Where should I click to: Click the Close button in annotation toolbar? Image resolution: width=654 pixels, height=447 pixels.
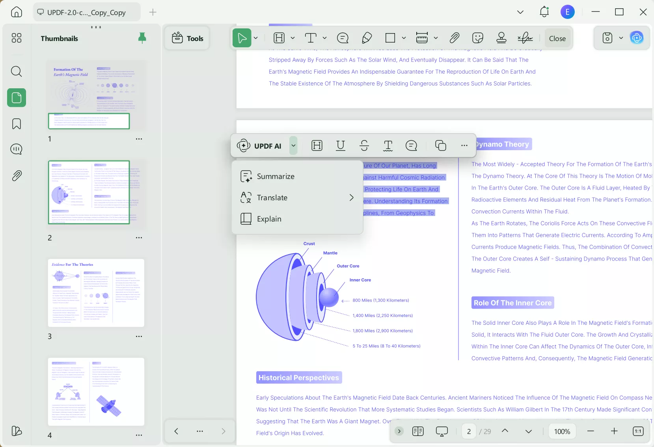coord(557,38)
